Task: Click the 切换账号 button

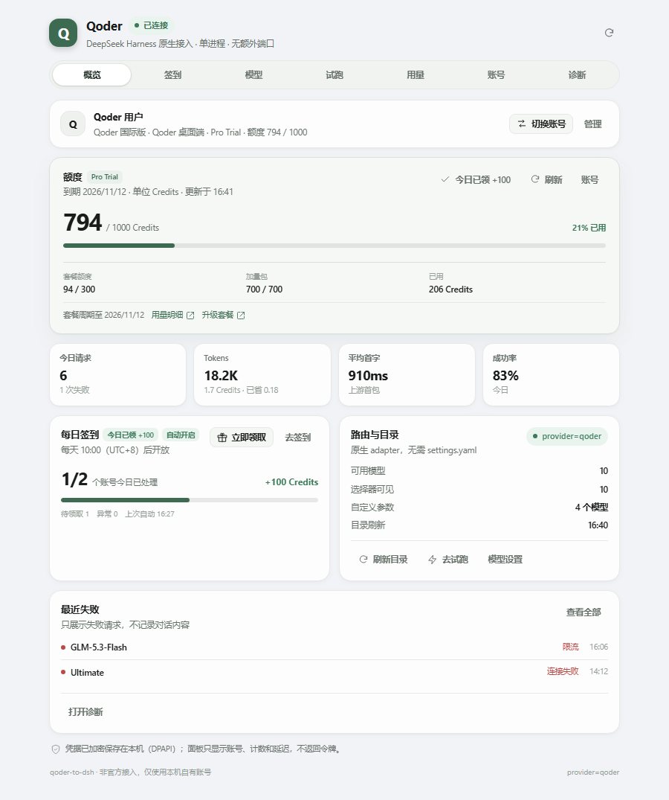Action: [x=541, y=124]
